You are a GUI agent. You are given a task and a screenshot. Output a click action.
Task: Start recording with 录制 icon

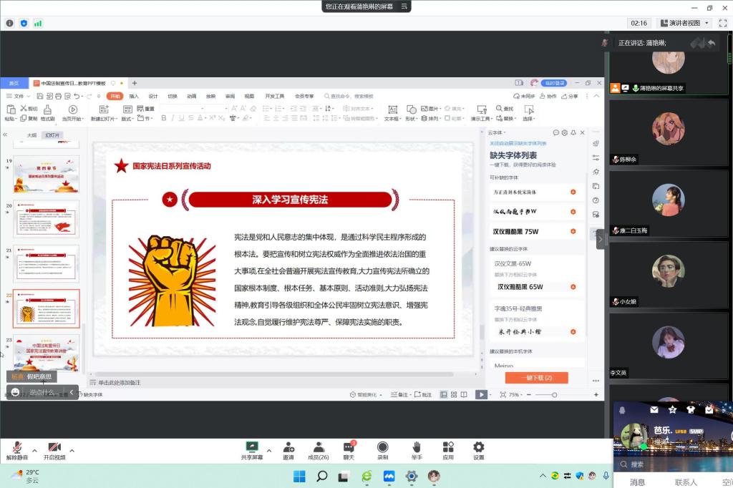click(382, 448)
